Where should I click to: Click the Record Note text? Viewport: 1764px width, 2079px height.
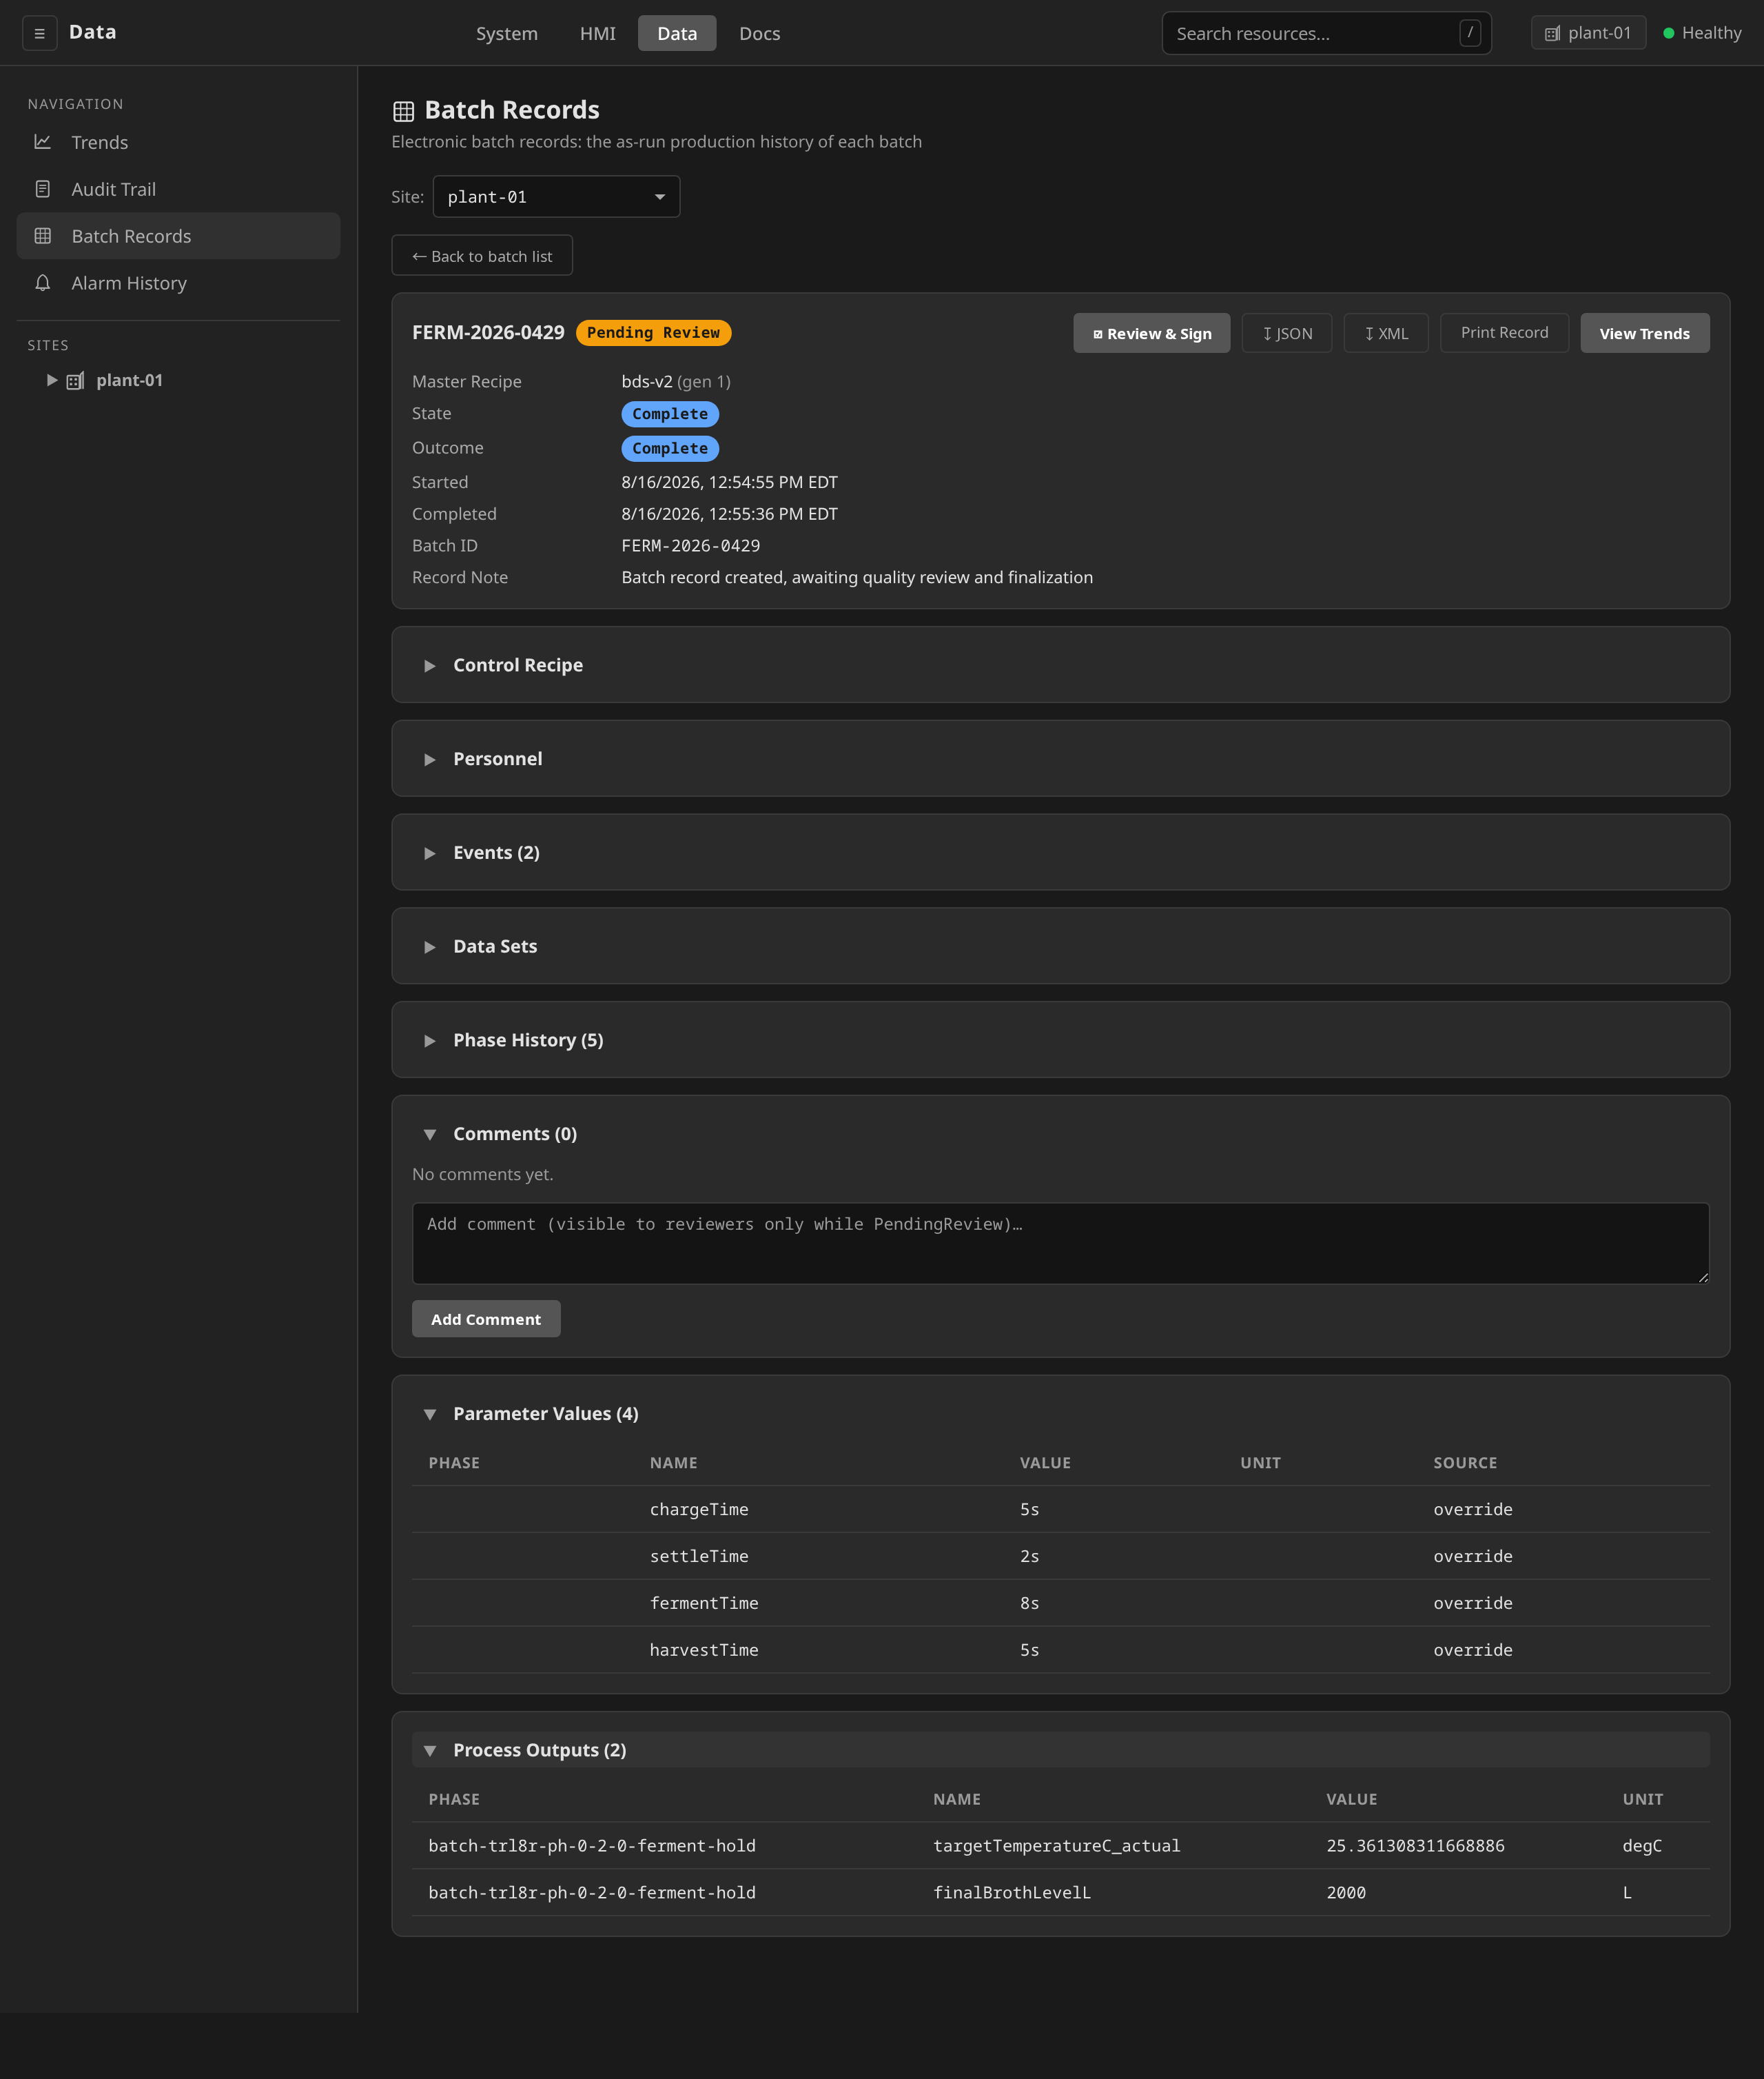[857, 577]
